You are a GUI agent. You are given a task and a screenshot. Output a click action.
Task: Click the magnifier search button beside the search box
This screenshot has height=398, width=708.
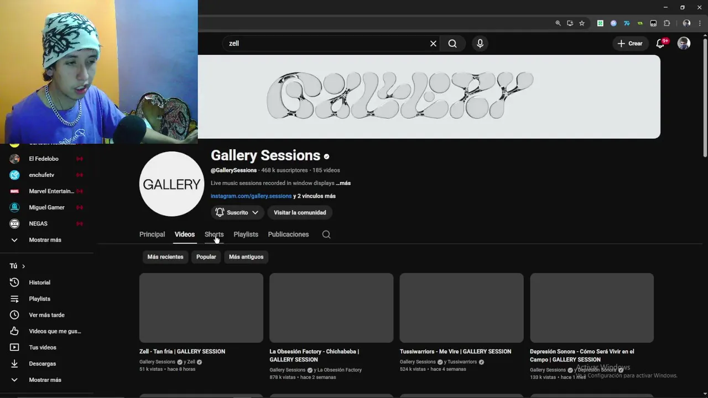(x=452, y=43)
